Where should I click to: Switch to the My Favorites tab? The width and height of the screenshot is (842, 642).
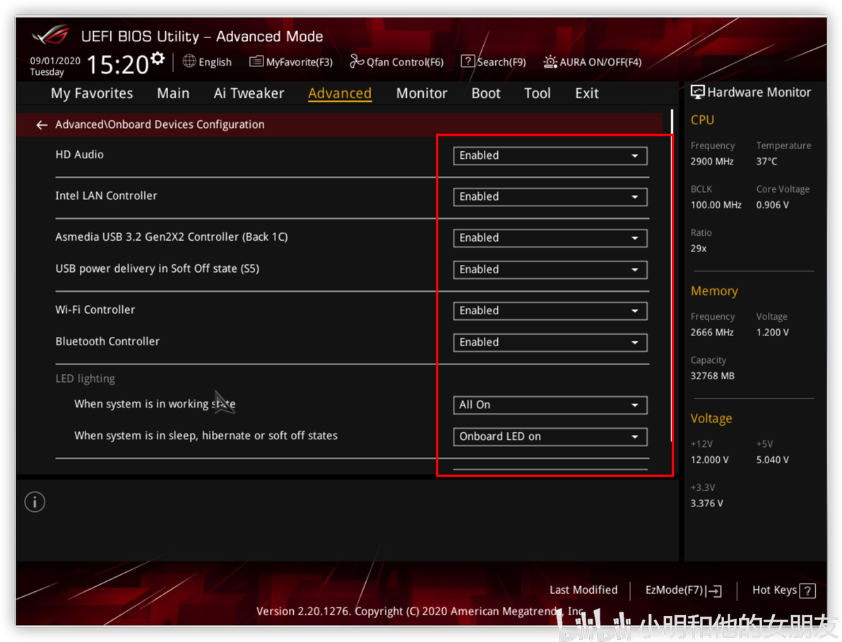(x=92, y=93)
